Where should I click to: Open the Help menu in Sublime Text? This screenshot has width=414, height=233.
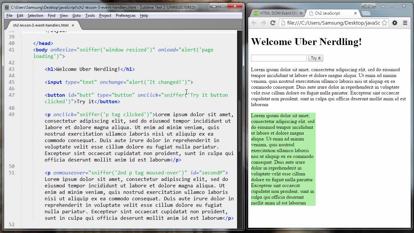pos(144,16)
